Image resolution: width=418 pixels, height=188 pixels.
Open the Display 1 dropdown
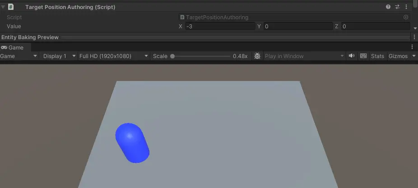tap(59, 56)
